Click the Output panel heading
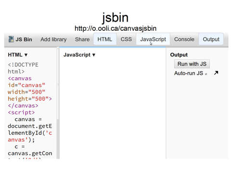The width and height of the screenshot is (231, 173). tap(179, 55)
